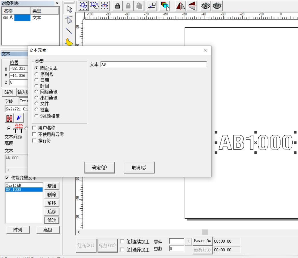Select the 键盘 radio option

pyautogui.click(x=36, y=109)
